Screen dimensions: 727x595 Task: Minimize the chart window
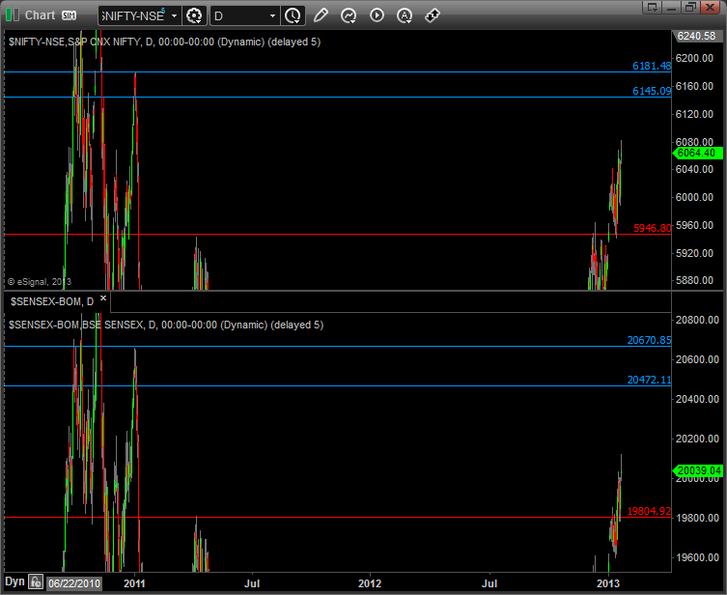(671, 7)
